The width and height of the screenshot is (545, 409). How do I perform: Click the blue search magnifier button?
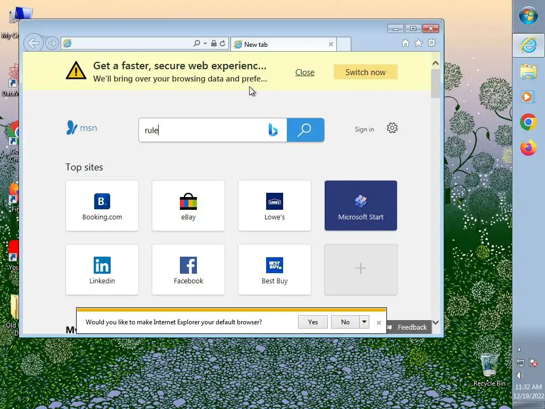click(305, 130)
